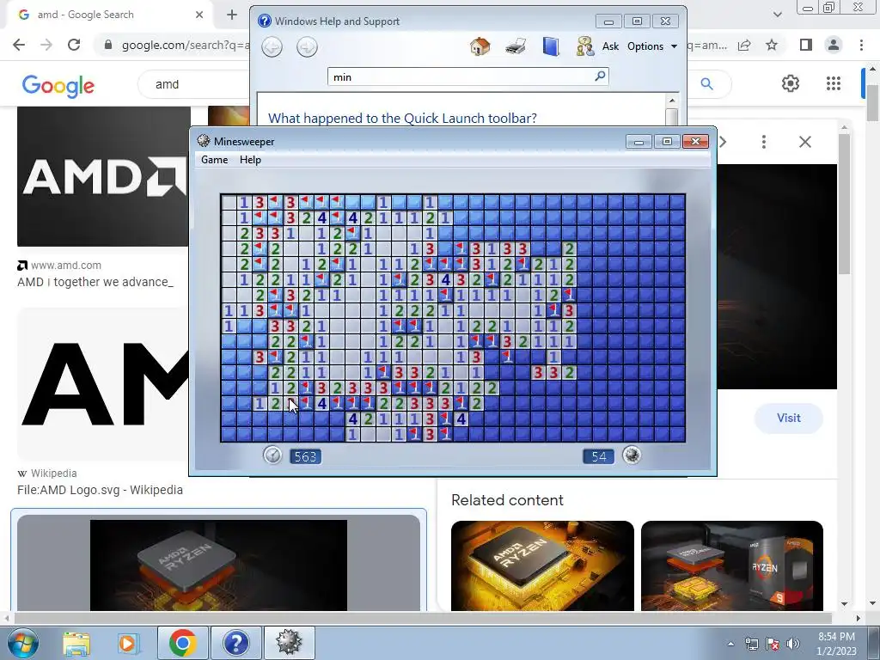Open 'File:AMD Logo.svg - Wikipedia' result
Image resolution: width=880 pixels, height=660 pixels.
[100, 490]
